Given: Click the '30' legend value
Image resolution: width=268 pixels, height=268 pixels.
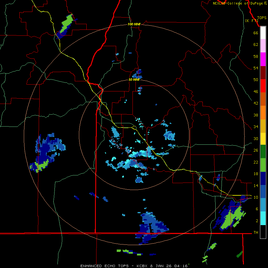Looking at the screenshot, I should pos(256,138).
